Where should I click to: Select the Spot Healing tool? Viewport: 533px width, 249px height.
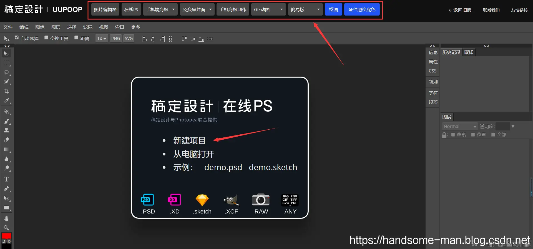coord(6,112)
